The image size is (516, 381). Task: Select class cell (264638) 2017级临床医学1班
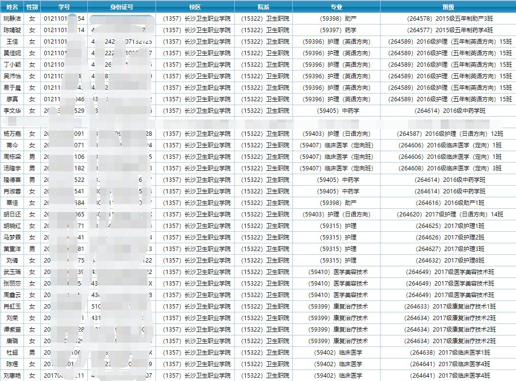click(x=448, y=353)
